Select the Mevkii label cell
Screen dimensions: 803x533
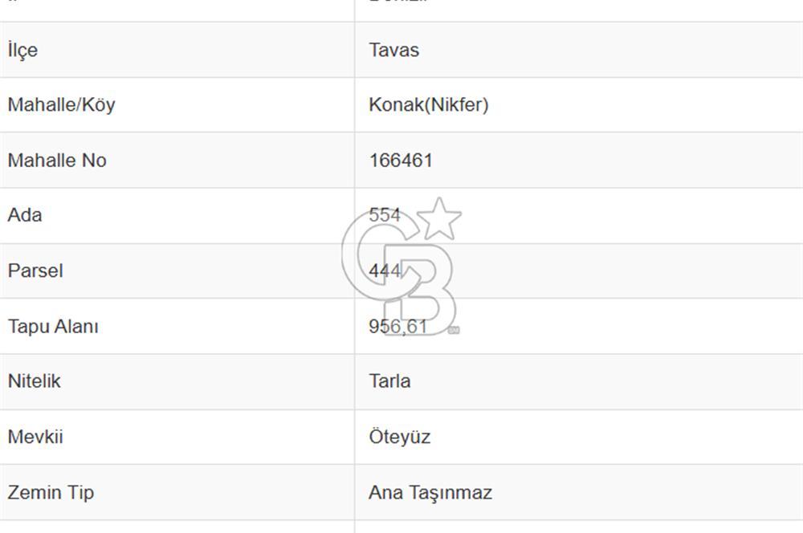point(177,437)
